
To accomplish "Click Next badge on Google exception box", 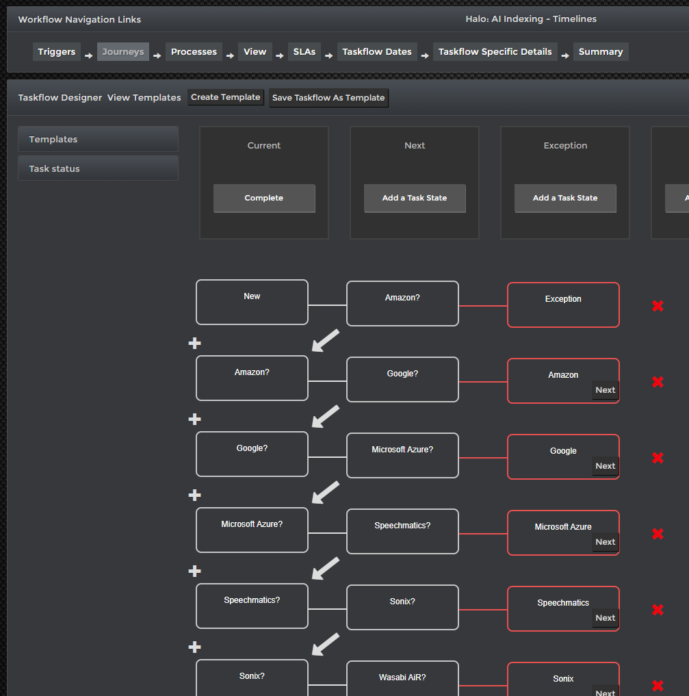I will [605, 466].
